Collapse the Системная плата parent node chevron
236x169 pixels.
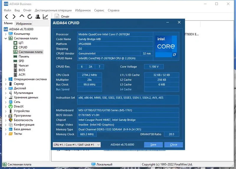click(x=6, y=38)
